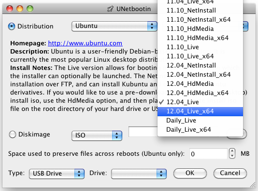Screen dimensions: 258x191
Task: Click the Cancel button
Action: click(230, 173)
